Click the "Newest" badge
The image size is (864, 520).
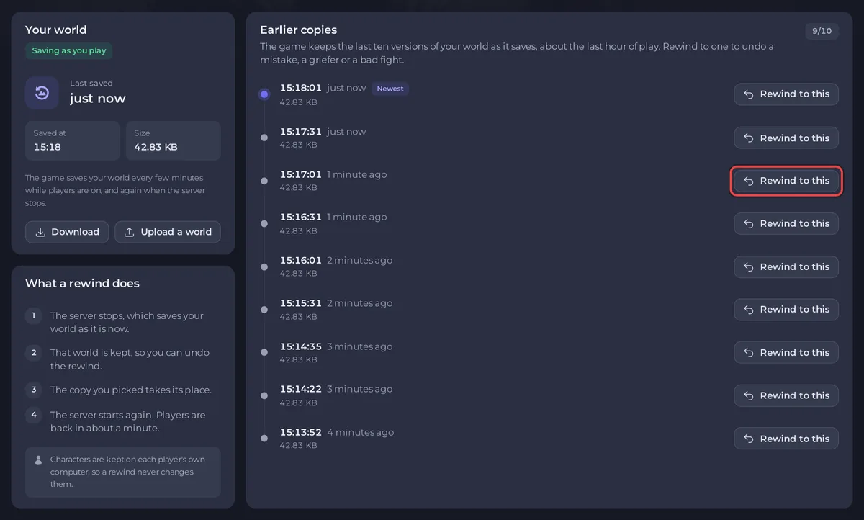pos(390,89)
